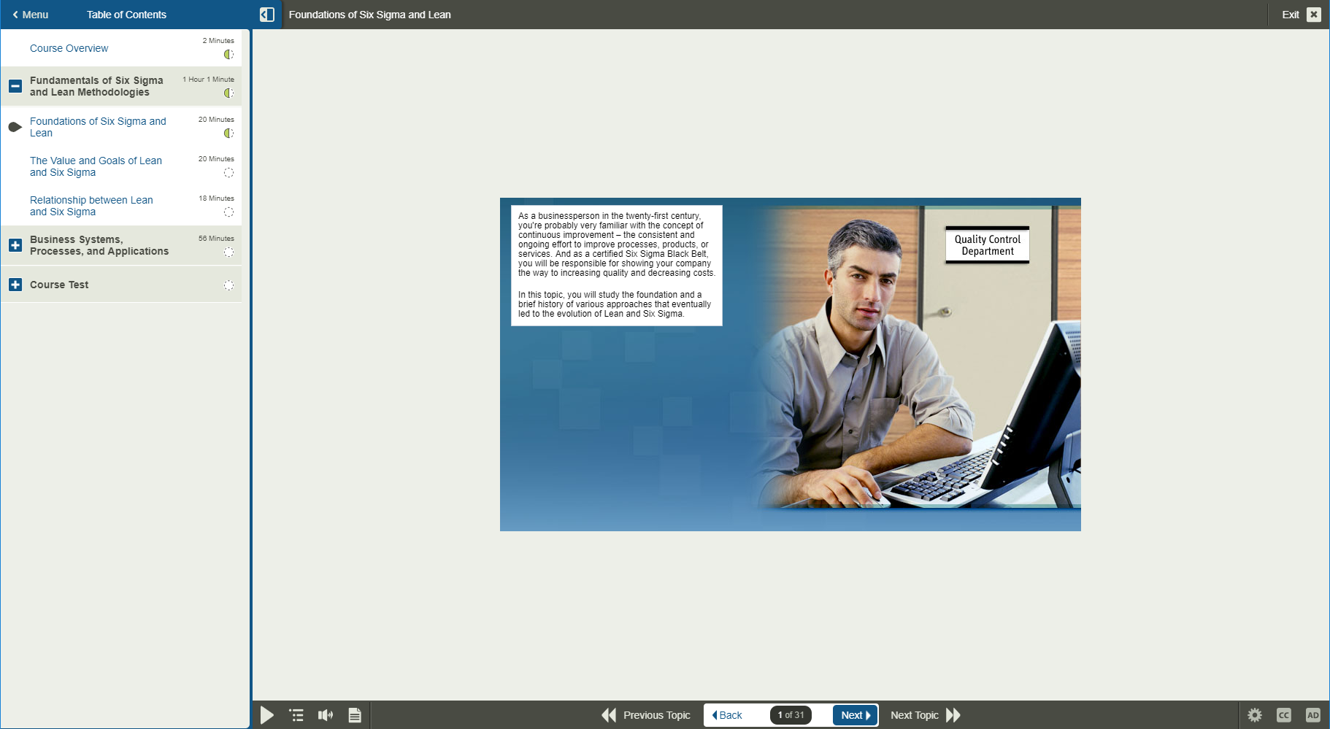This screenshot has width=1330, height=729.
Task: Open the topic outline list icon
Action: (x=296, y=715)
